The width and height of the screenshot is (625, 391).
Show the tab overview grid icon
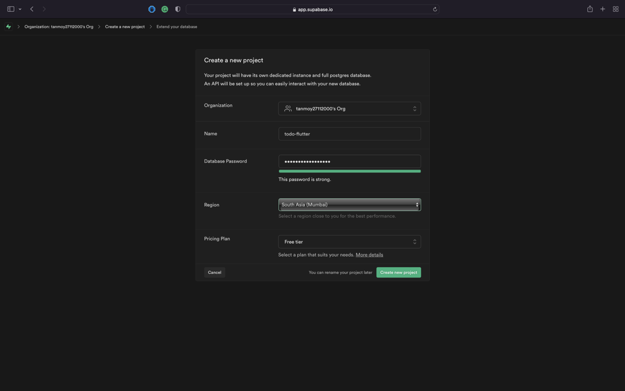pos(616,9)
